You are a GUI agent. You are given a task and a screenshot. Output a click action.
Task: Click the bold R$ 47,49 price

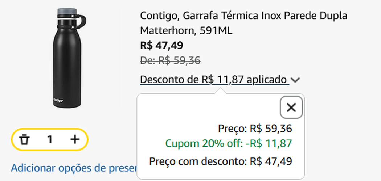[x=161, y=46]
